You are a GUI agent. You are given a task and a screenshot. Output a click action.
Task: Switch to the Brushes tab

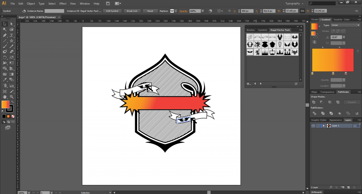tap(251, 30)
